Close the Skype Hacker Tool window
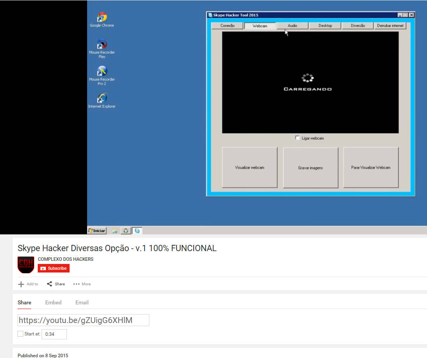Image resolution: width=427 pixels, height=358 pixels. pos(411,15)
